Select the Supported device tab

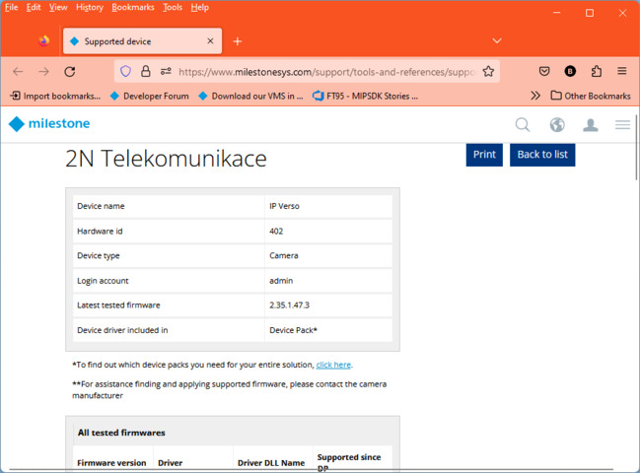click(133, 41)
